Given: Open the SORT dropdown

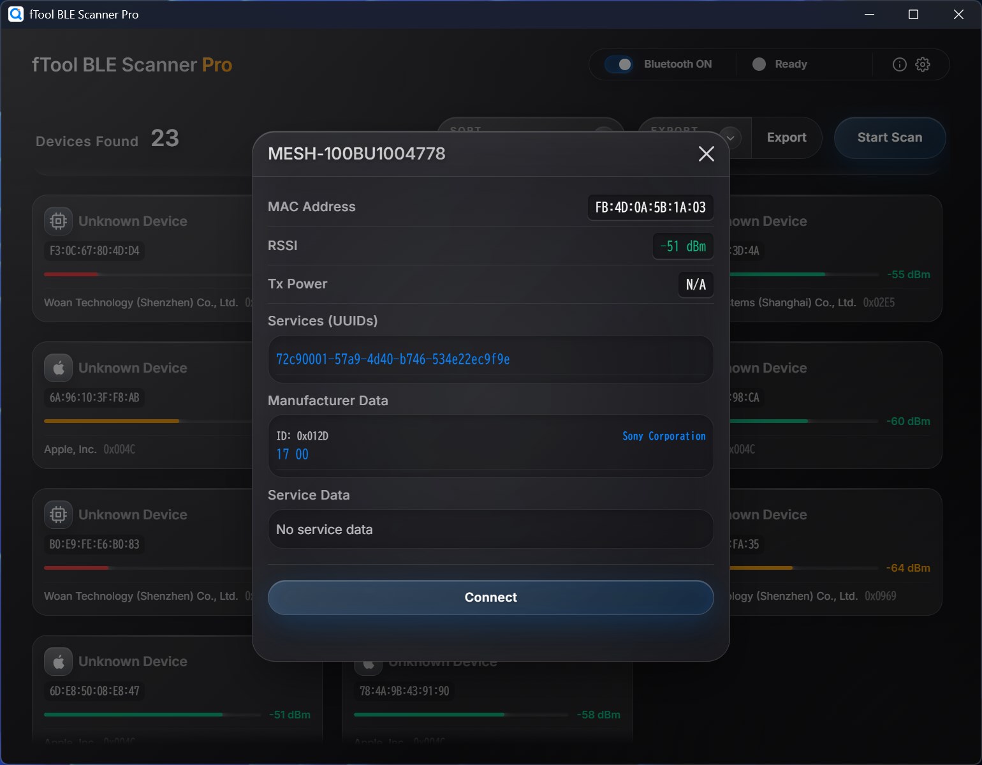Looking at the screenshot, I should tap(531, 131).
